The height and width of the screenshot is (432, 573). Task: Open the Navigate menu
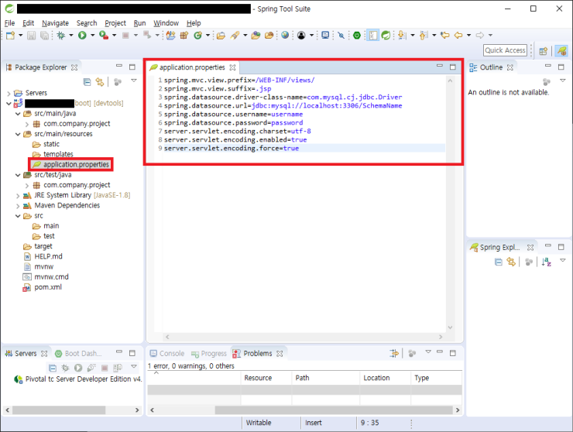pos(54,23)
